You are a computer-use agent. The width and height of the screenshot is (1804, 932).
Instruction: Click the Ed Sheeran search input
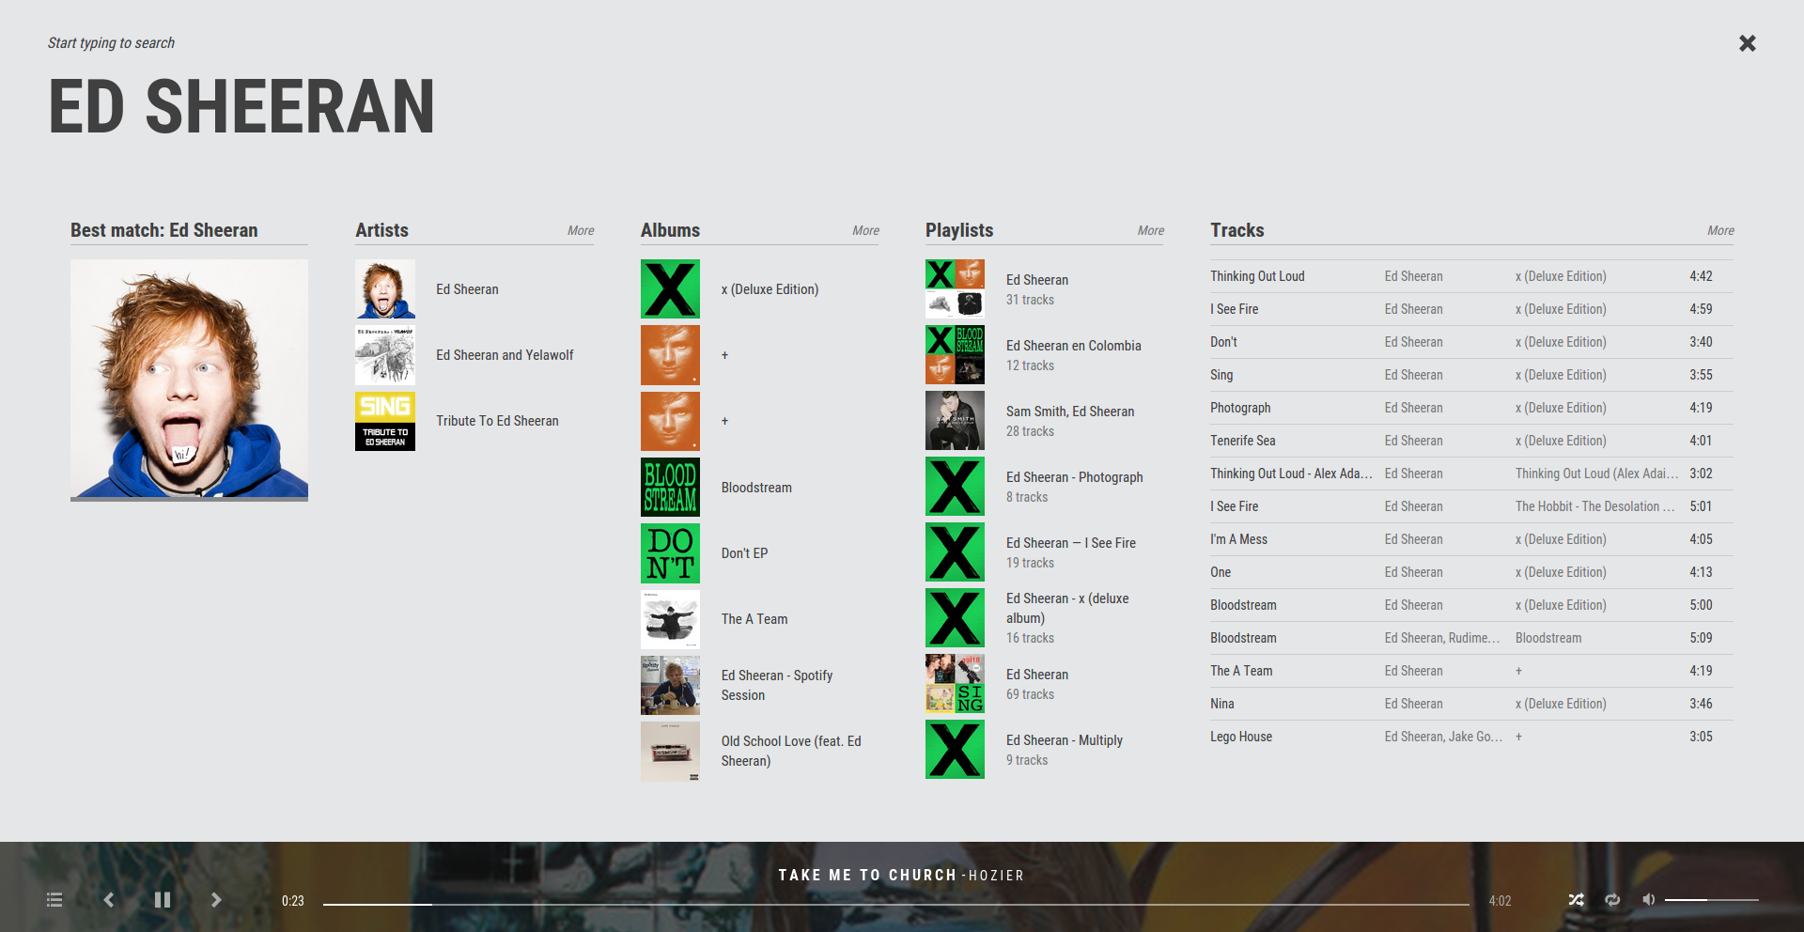pyautogui.click(x=241, y=106)
